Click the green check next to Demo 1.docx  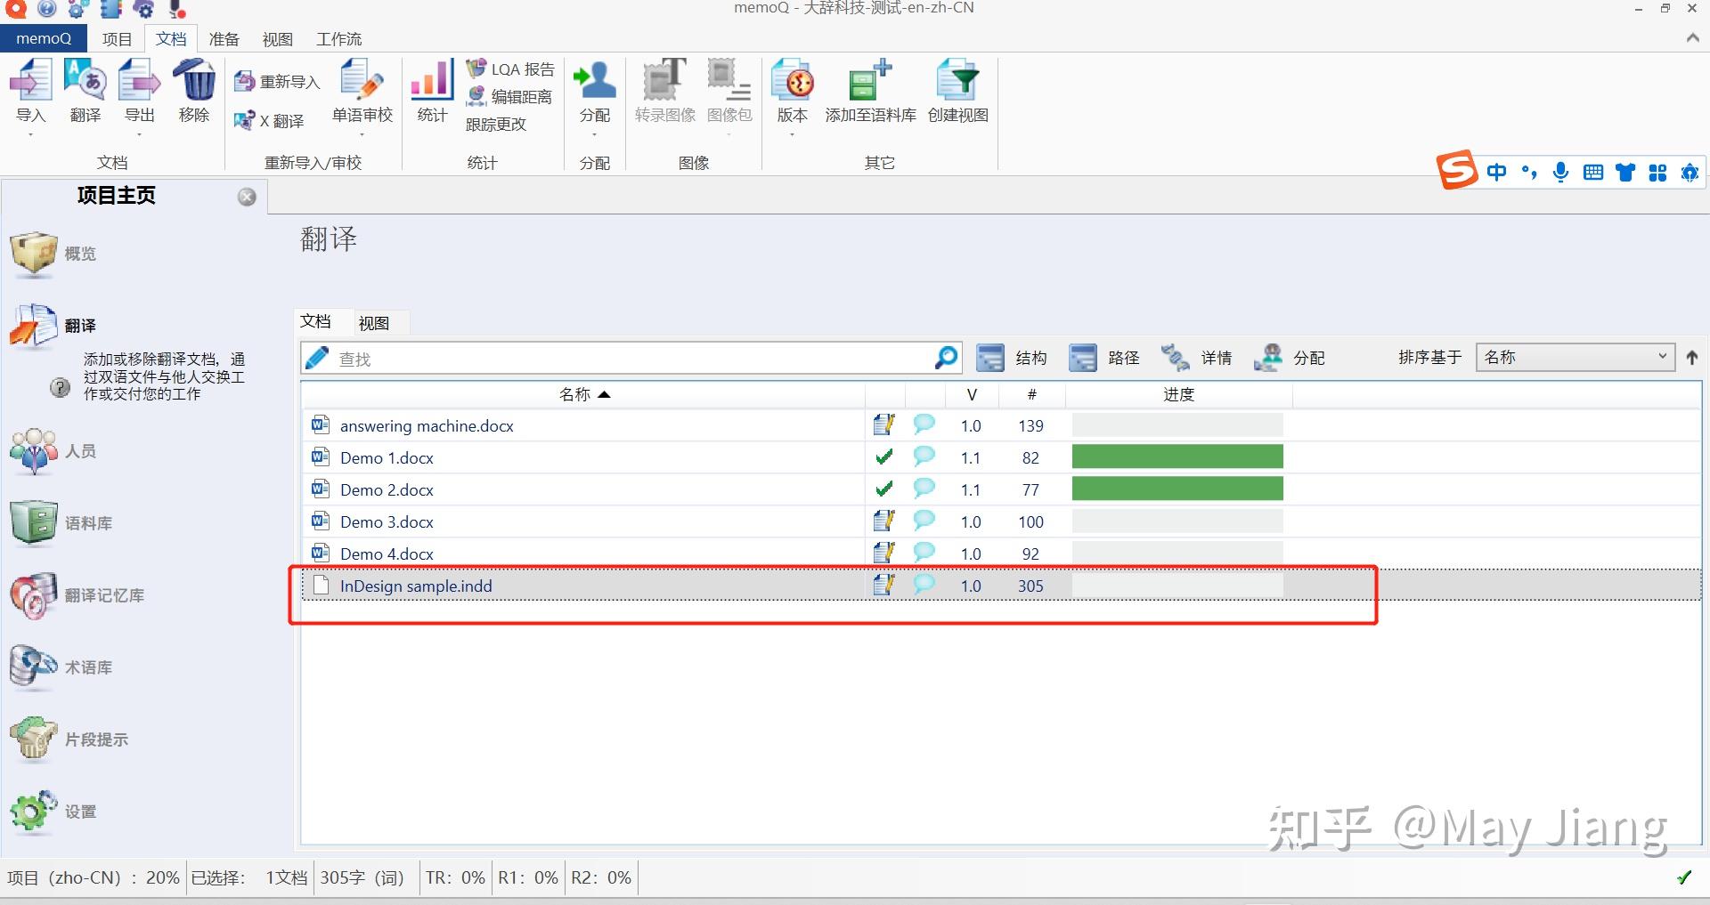coord(883,457)
